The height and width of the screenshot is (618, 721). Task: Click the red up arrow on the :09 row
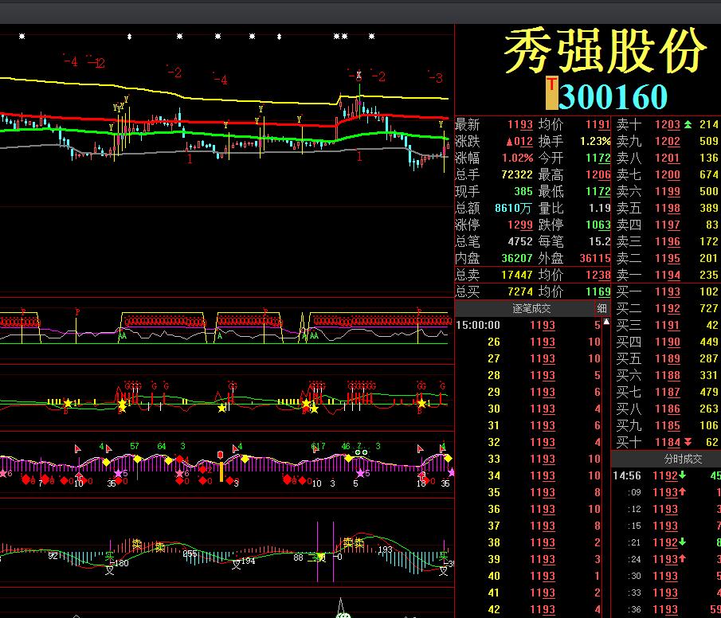(x=682, y=491)
